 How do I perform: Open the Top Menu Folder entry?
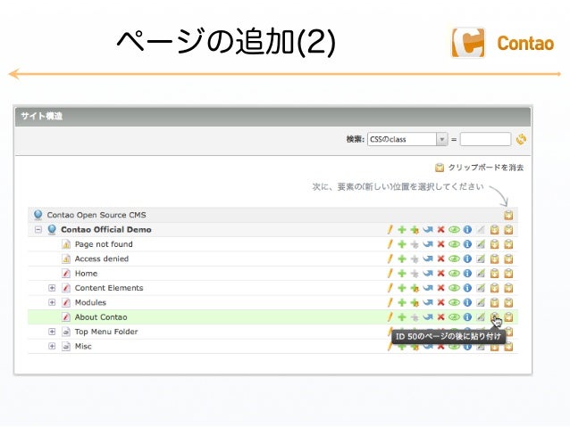click(106, 332)
